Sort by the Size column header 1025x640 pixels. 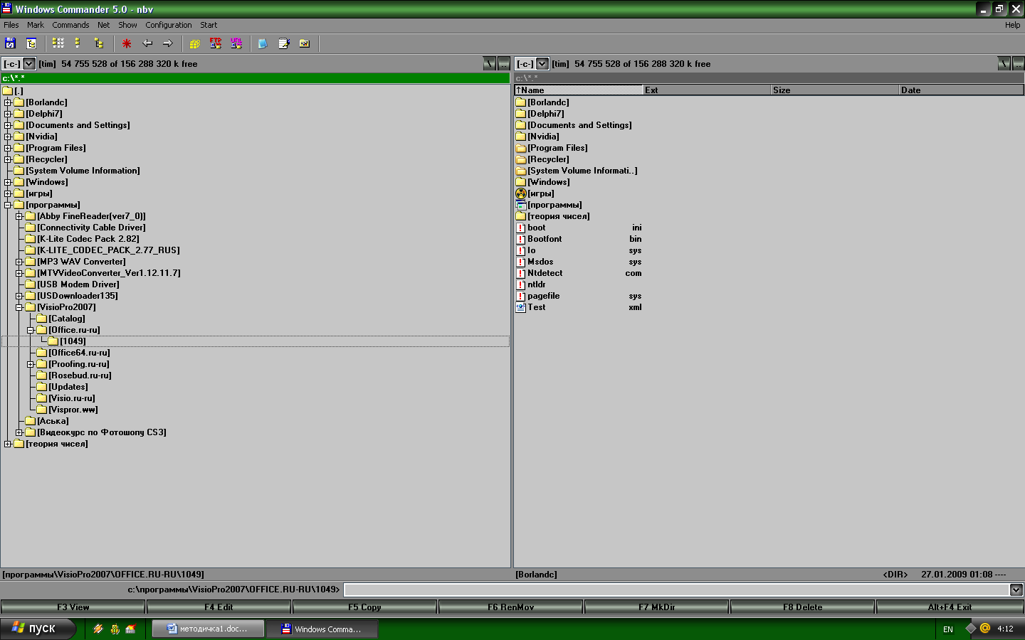pyautogui.click(x=835, y=90)
